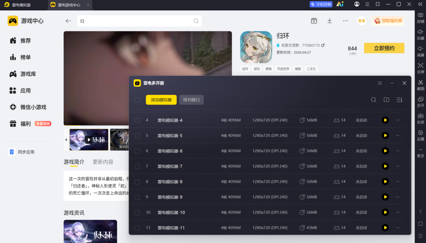The height and width of the screenshot is (243, 426).
Task: Expand more actions for 雷电模拟器-10
Action: 398,212
